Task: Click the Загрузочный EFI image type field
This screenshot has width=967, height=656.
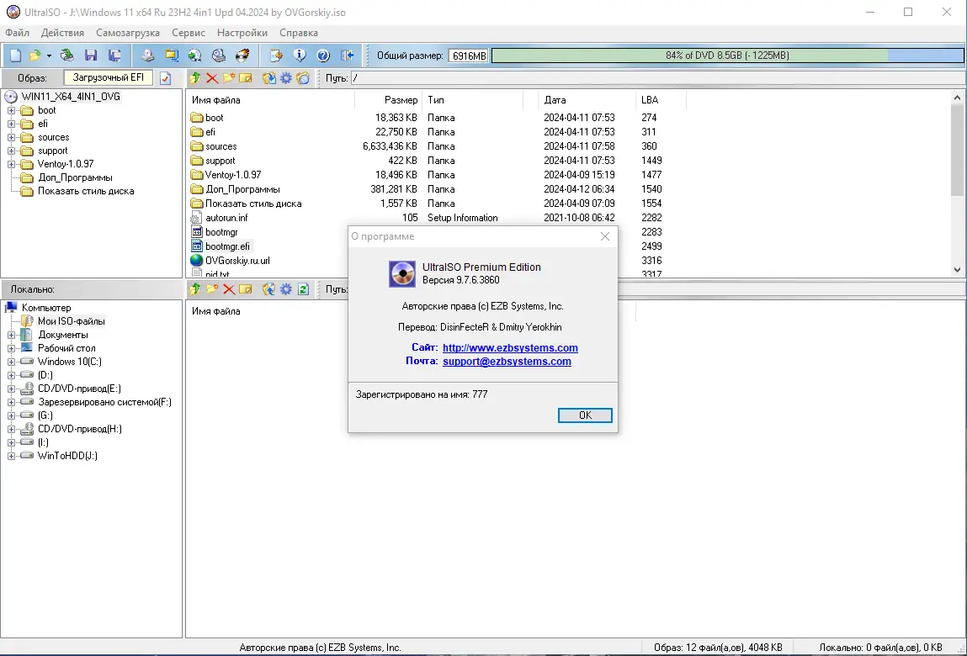Action: click(x=108, y=77)
